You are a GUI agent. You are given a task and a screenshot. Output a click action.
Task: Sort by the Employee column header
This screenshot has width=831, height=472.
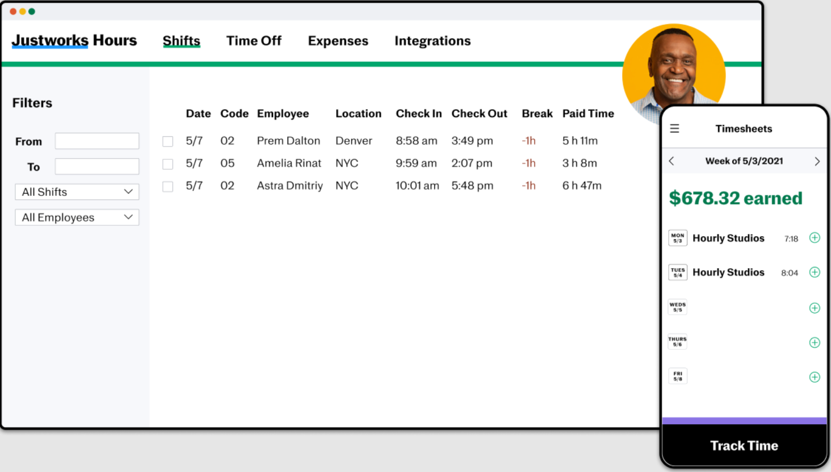coord(283,114)
